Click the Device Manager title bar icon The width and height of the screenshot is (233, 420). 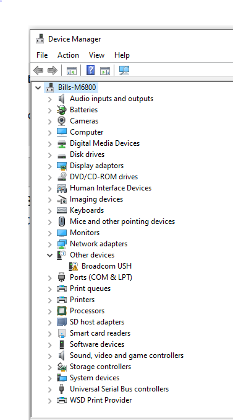click(40, 39)
